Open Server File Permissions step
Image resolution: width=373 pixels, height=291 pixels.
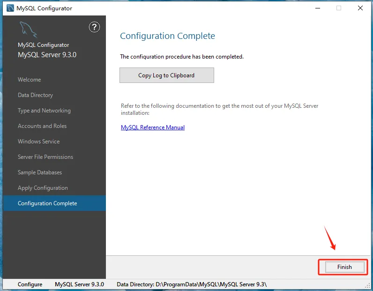pos(45,157)
